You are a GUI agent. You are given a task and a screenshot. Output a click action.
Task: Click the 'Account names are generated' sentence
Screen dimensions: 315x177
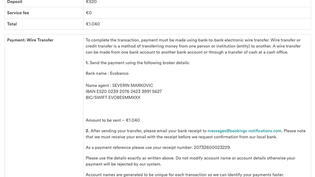[x=185, y=175]
